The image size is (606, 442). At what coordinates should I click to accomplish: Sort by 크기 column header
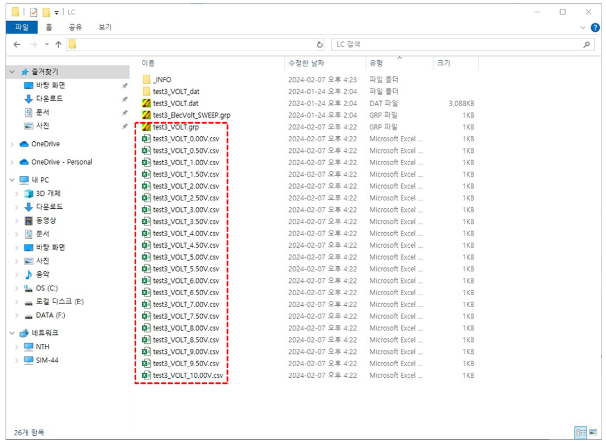(x=443, y=64)
